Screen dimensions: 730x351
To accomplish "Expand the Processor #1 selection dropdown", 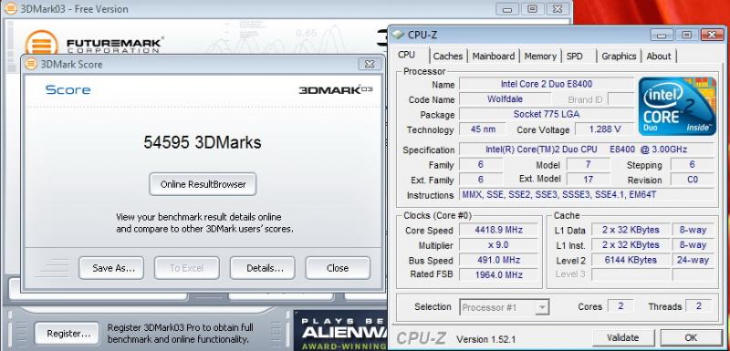I will tap(541, 307).
